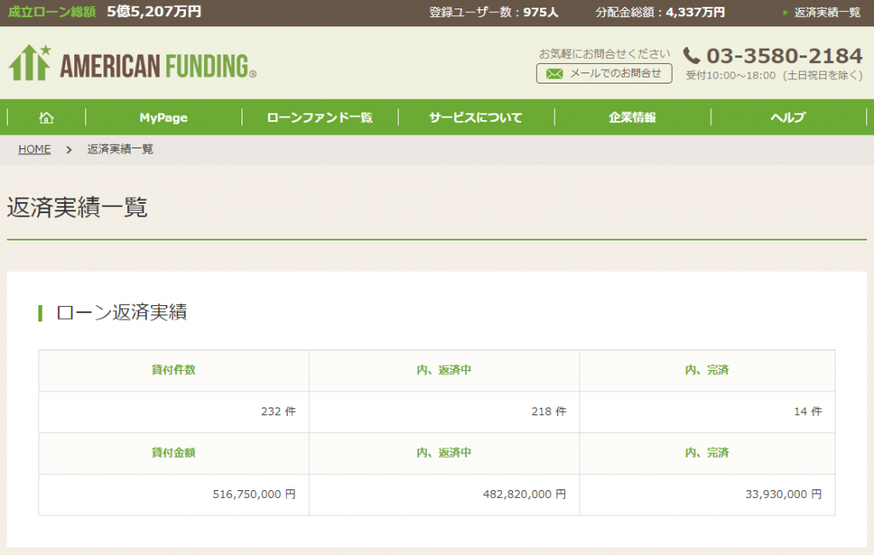Go to 企業情報 in the navigation bar
The image size is (874, 555).
[632, 118]
